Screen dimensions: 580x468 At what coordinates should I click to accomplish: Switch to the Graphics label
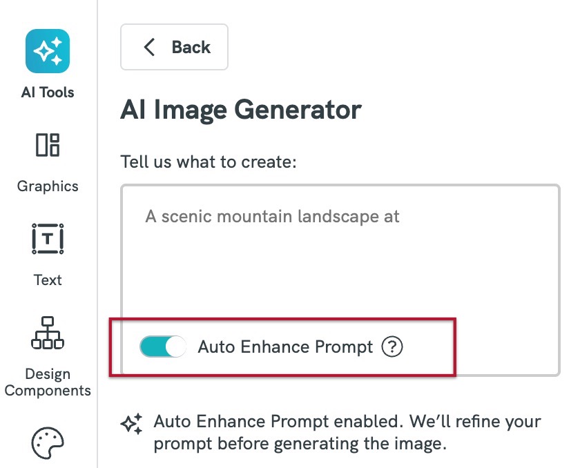(48, 186)
